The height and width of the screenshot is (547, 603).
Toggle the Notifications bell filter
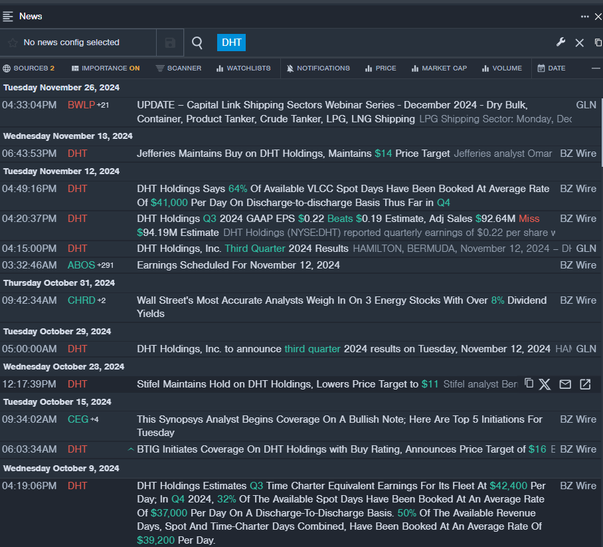coord(318,68)
